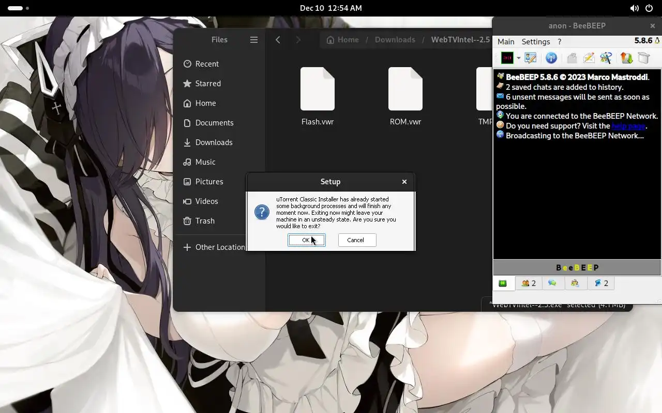Click Home in the Files path bar
662x413 pixels.
coord(342,40)
